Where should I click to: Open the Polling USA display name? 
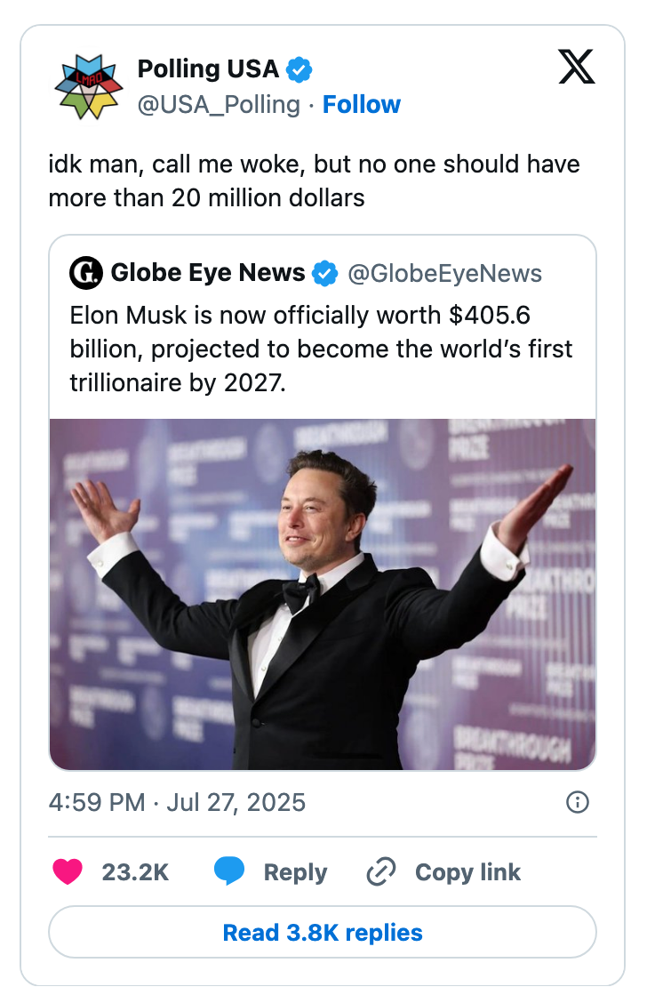click(x=208, y=69)
